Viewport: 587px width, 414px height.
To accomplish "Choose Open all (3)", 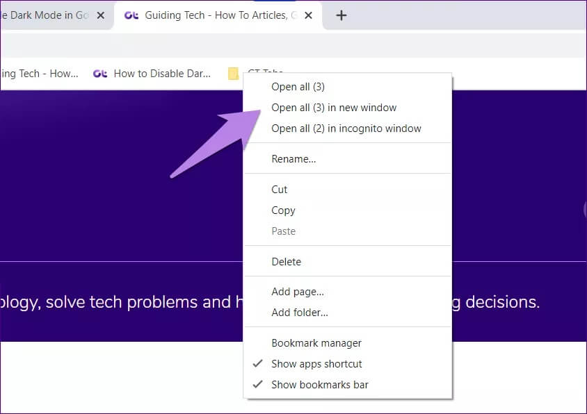I will pos(348,87).
